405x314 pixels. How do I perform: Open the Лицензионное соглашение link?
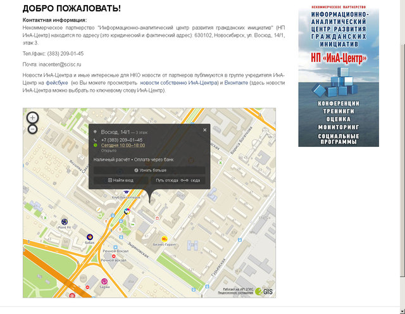(235, 293)
